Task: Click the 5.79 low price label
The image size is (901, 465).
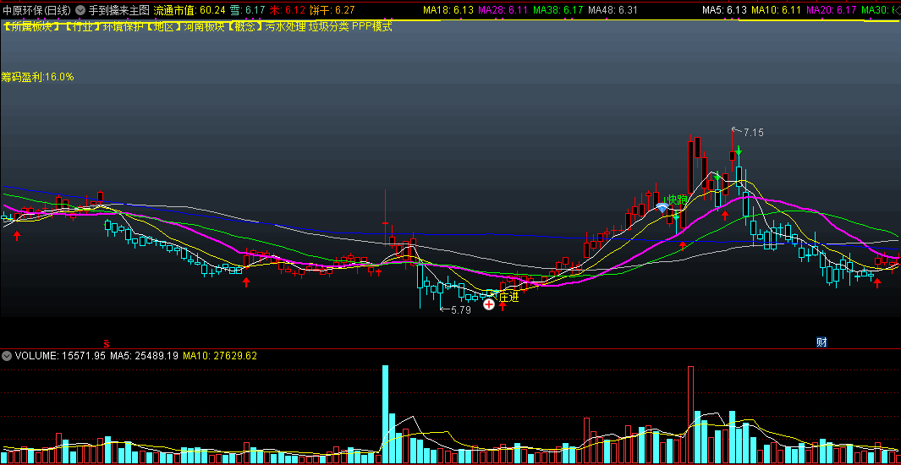Action: click(x=461, y=310)
